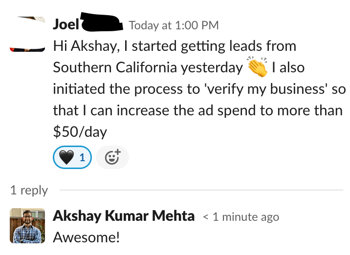Open the "1 reply" thread

(x=29, y=190)
